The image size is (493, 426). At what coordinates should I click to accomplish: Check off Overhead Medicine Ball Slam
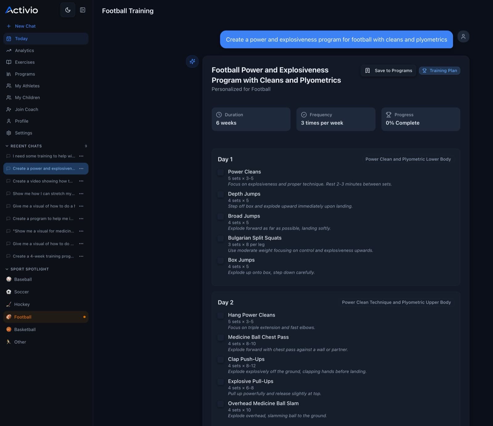[221, 404]
